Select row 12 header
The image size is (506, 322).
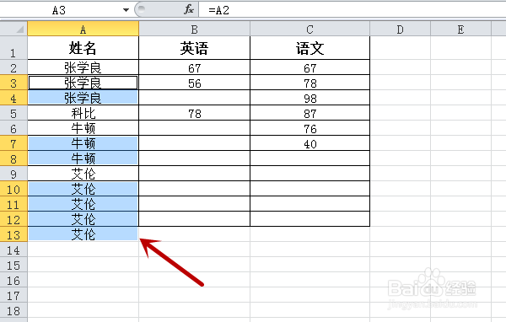point(13,219)
